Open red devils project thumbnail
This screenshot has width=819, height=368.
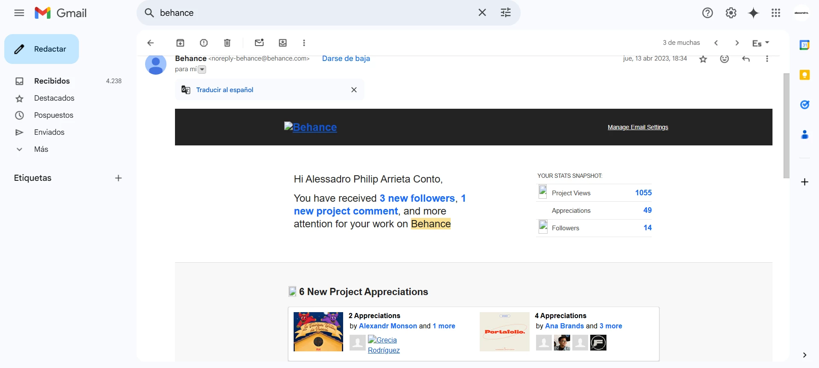coord(318,332)
